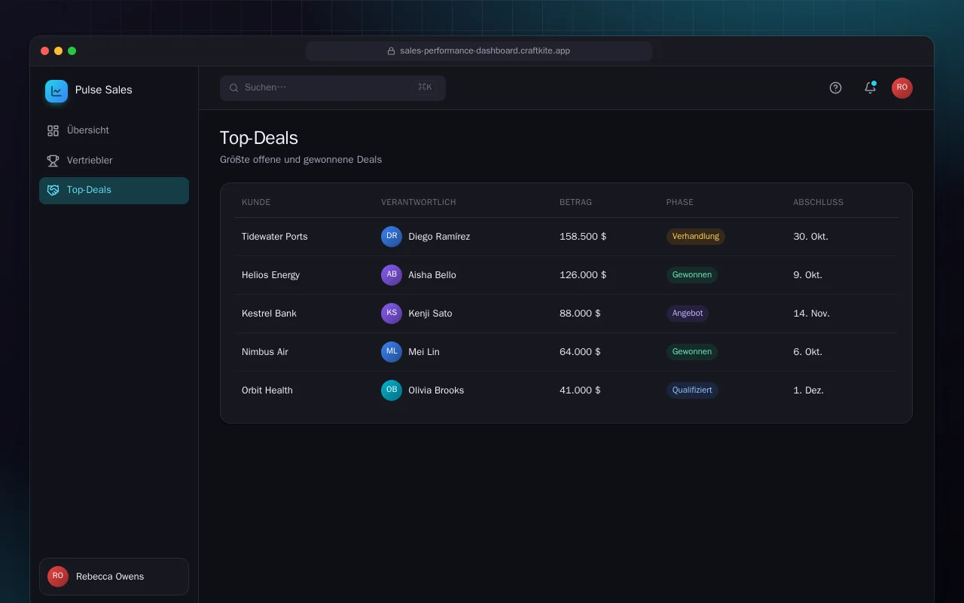Image resolution: width=964 pixels, height=603 pixels.
Task: Click the Pulse Sales logo icon
Action: (56, 91)
